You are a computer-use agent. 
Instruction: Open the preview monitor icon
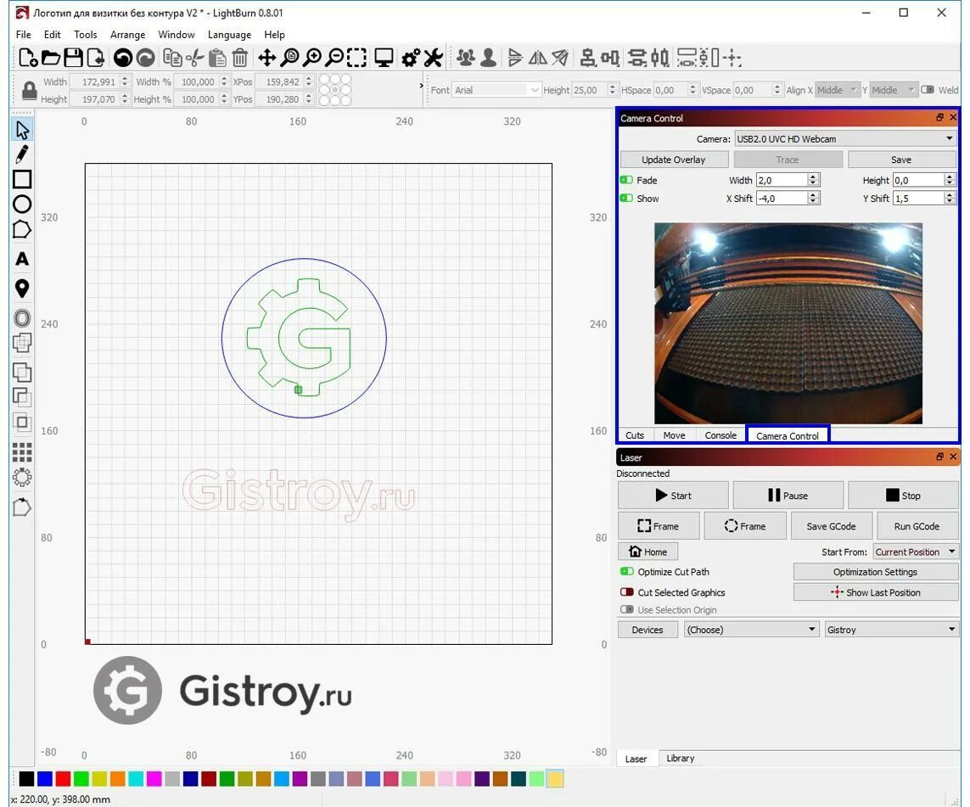pos(384,59)
